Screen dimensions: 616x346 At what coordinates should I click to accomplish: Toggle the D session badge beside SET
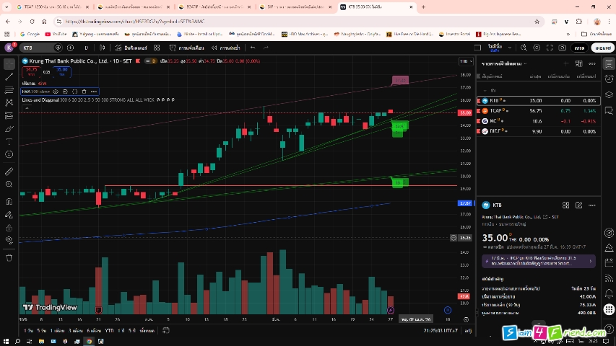[152, 61]
